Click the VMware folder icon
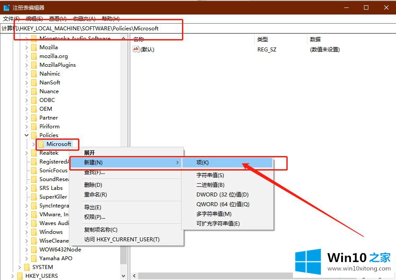The image size is (396, 280). click(34, 215)
